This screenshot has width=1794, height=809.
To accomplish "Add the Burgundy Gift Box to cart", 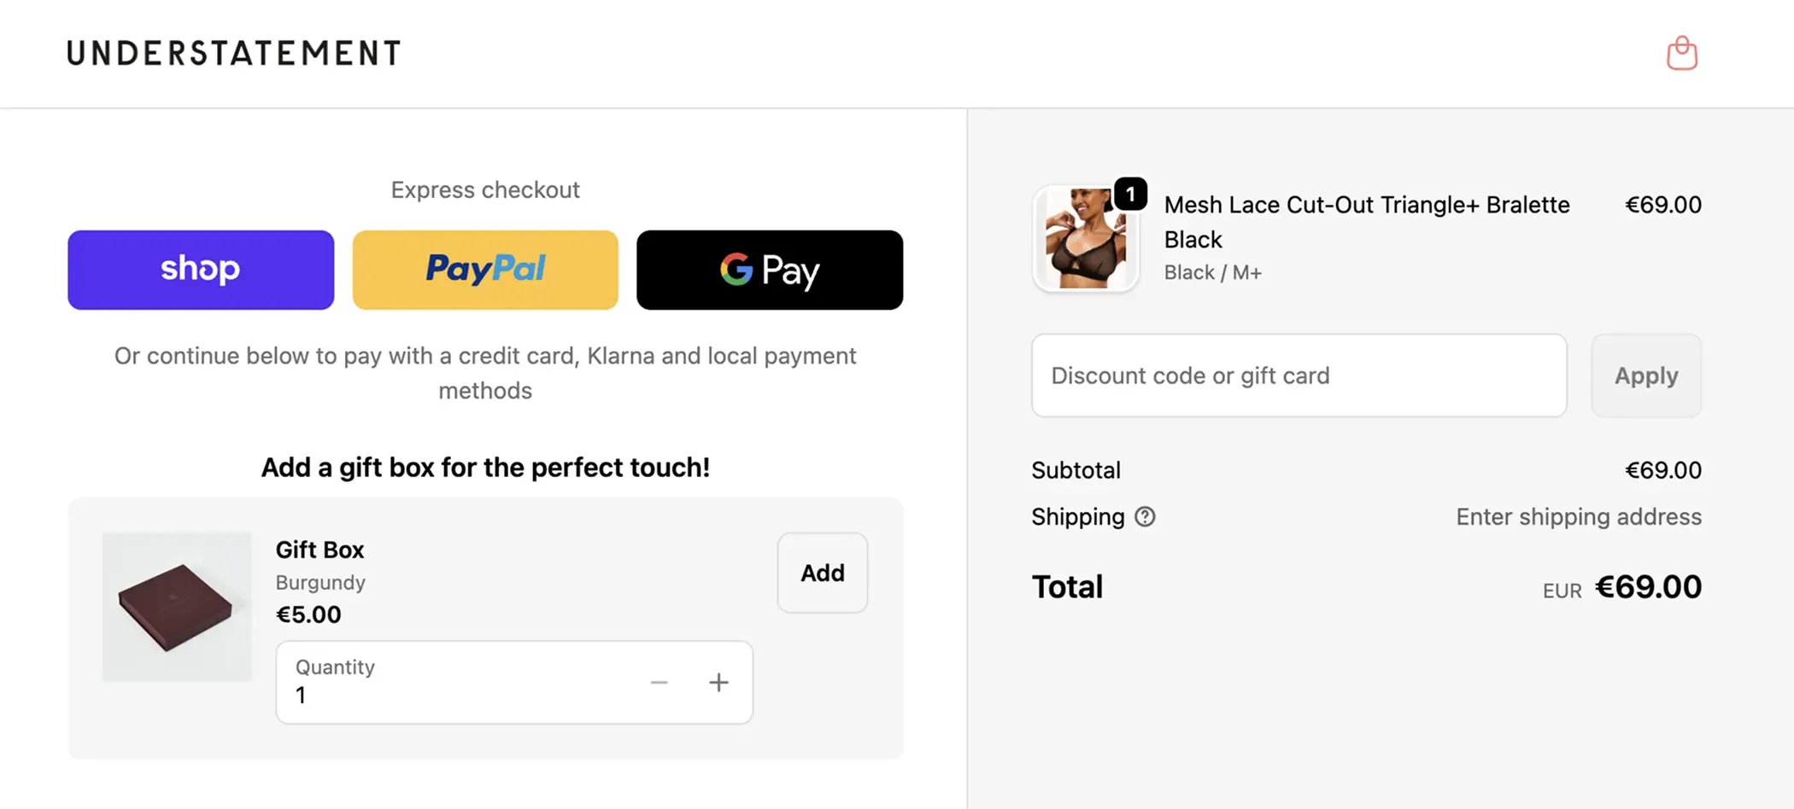I will coord(821,573).
